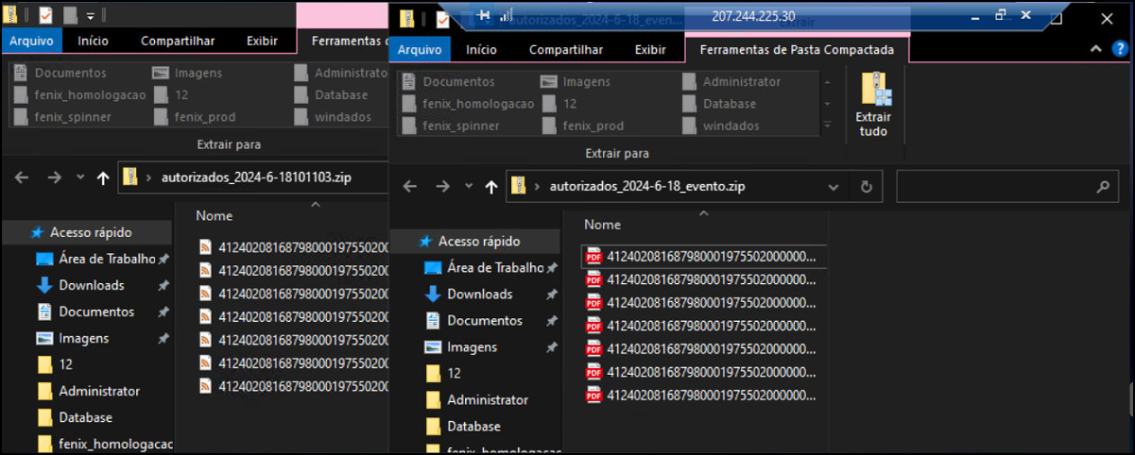Click the search magnifier icon in evento.zip window
The height and width of the screenshot is (455, 1135).
(1103, 187)
